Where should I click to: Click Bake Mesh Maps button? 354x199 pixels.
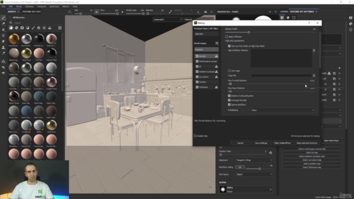(x=331, y=140)
